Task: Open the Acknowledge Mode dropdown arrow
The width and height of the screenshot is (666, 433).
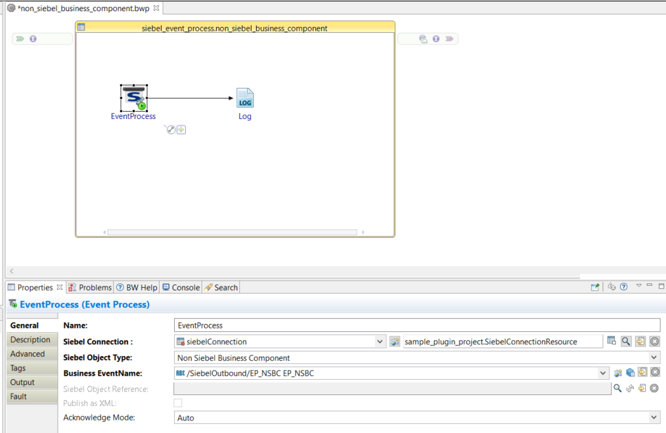Action: 654,417
